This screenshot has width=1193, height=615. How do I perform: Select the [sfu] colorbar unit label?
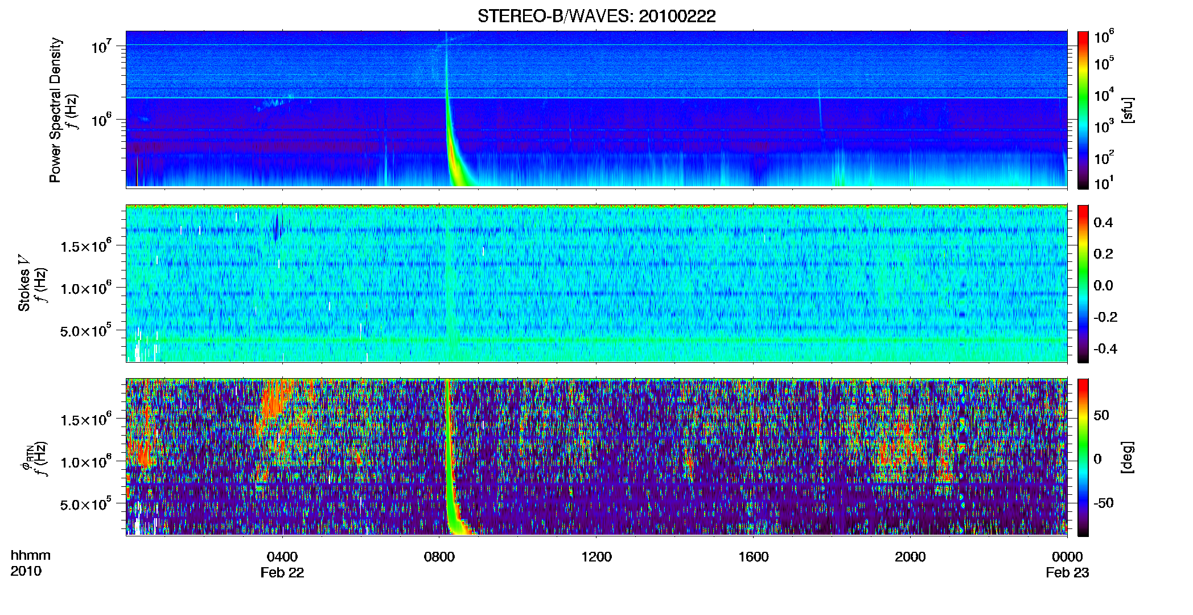(1128, 110)
